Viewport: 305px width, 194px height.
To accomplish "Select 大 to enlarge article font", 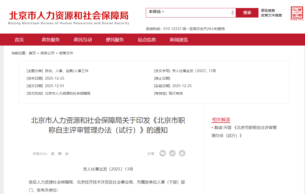I will (52, 154).
